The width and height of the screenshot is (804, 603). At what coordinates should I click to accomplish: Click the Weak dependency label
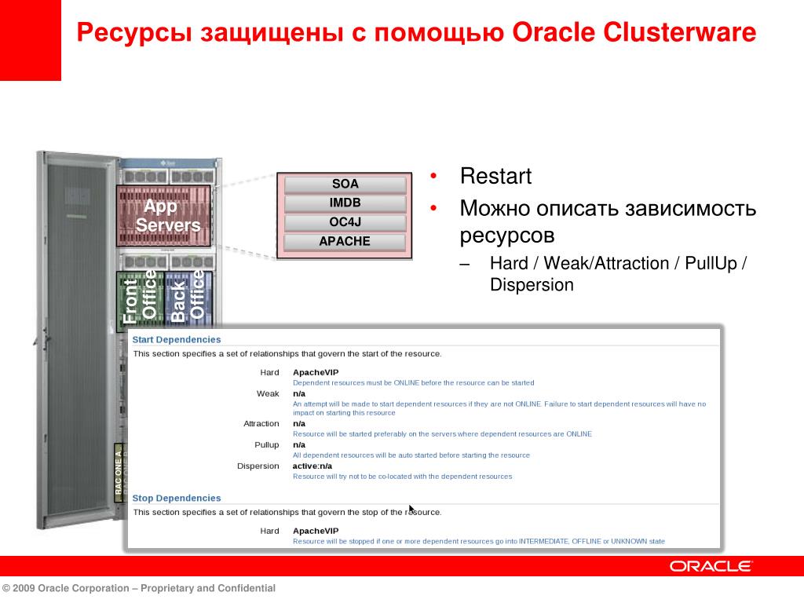point(268,394)
